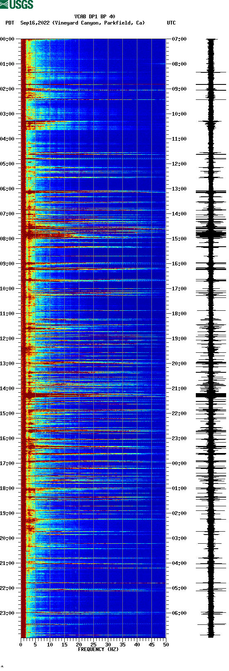
Task: Click the PDT time label 15:00
Action: pos(7,413)
